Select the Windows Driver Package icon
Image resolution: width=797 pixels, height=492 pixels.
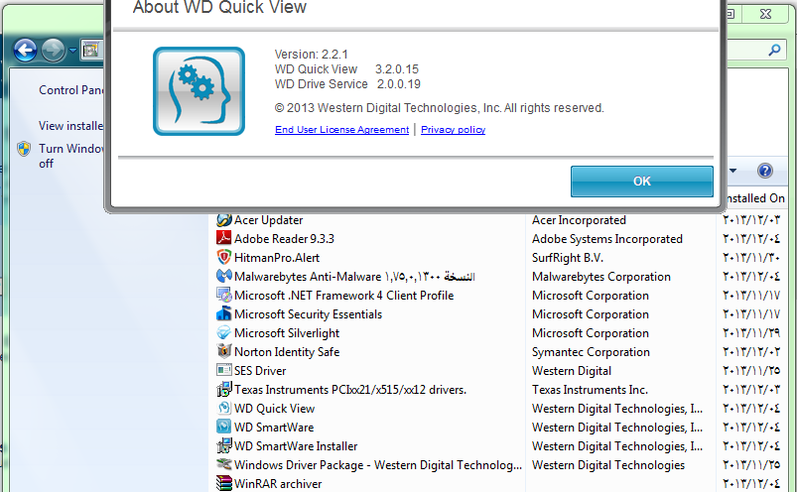point(223,464)
